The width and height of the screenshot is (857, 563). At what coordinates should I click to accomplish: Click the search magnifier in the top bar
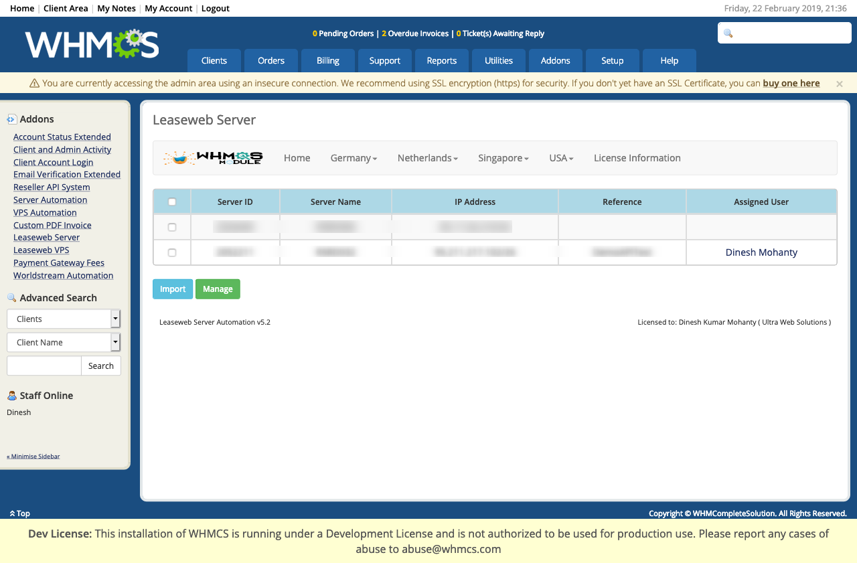pos(728,33)
